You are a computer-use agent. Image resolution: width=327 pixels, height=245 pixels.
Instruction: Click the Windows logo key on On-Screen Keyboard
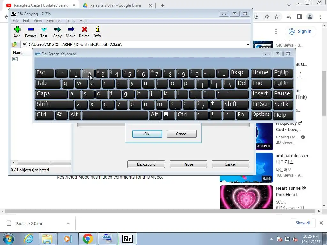coord(61,115)
